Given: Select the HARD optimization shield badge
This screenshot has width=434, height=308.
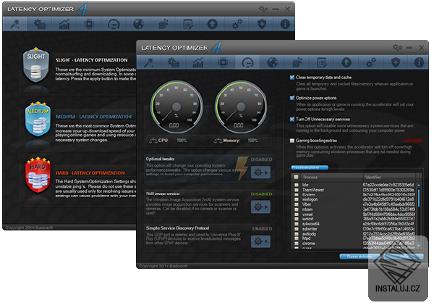Looking at the screenshot, I should coord(38,175).
